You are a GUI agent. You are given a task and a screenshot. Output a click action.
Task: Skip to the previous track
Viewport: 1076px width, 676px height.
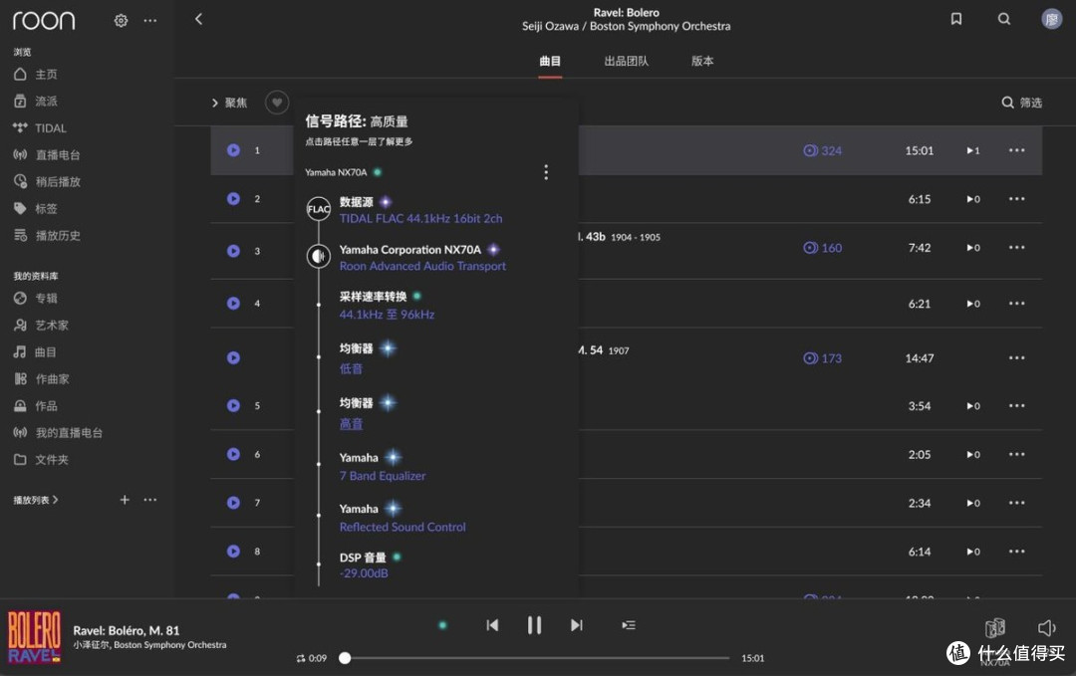click(x=492, y=624)
